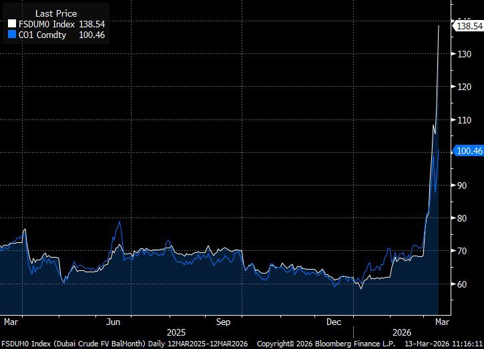Click the 138.54 white price tag
Viewport: 484px width, 349px height.
pos(469,26)
